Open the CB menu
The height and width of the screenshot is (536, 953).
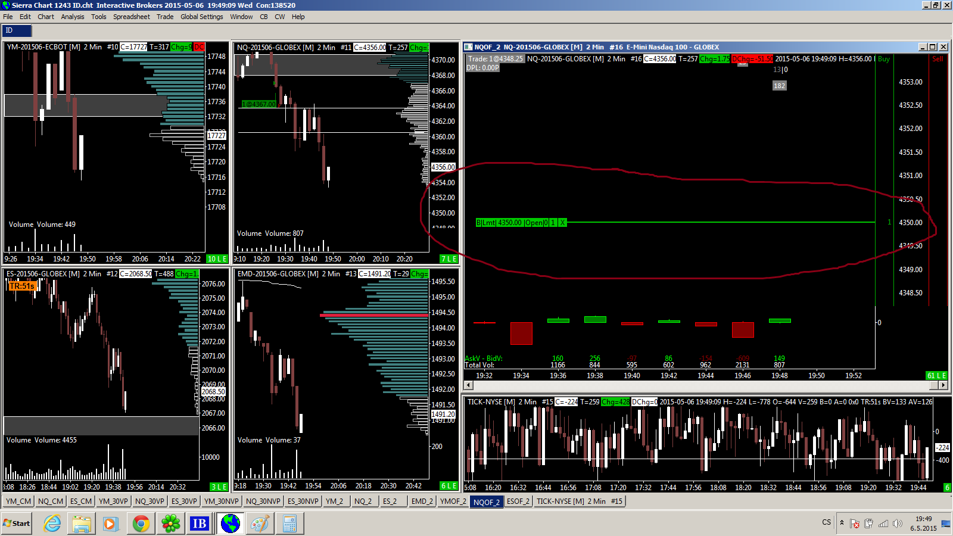264,17
